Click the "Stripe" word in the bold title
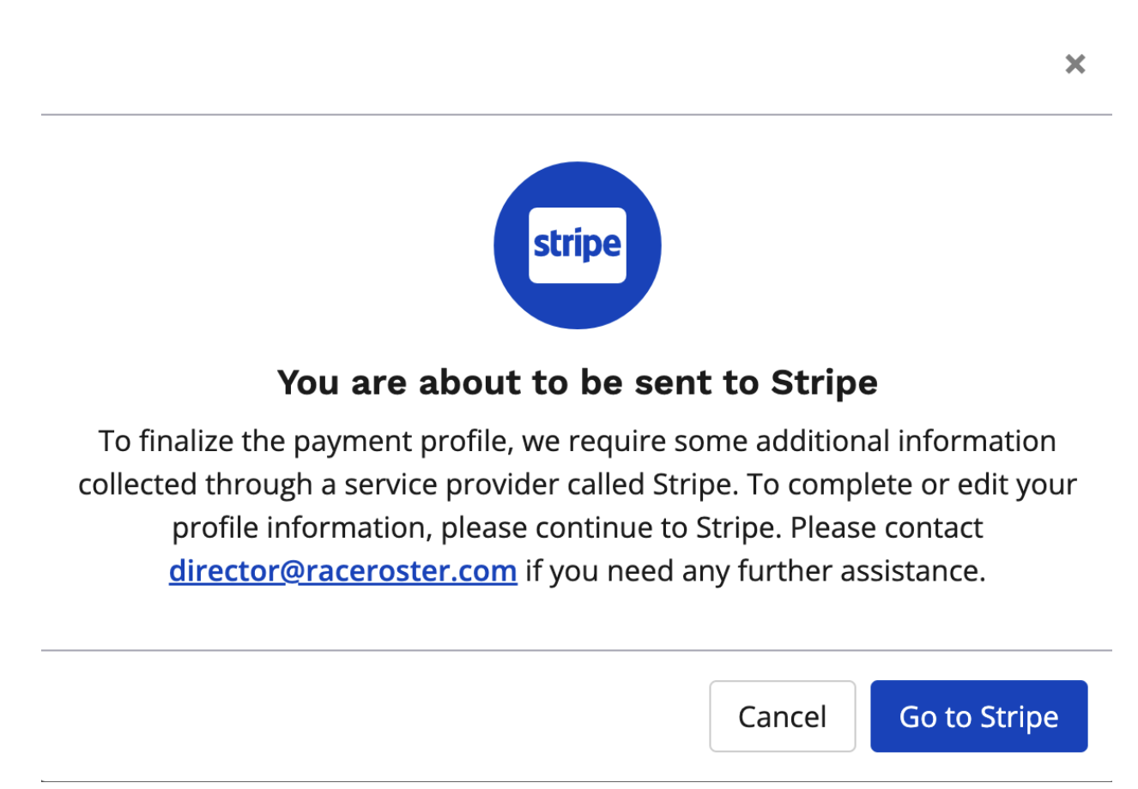 (x=824, y=382)
